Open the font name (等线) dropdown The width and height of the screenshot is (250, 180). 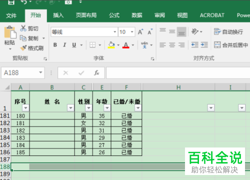[x=114, y=31]
